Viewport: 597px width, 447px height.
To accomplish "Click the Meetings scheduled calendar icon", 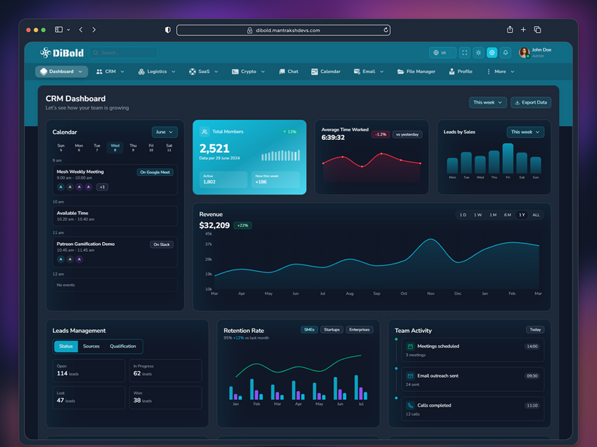I will [x=410, y=346].
